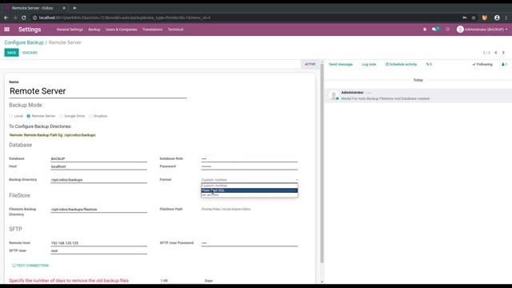
Task: Select the Local backup mode
Action: point(10,116)
